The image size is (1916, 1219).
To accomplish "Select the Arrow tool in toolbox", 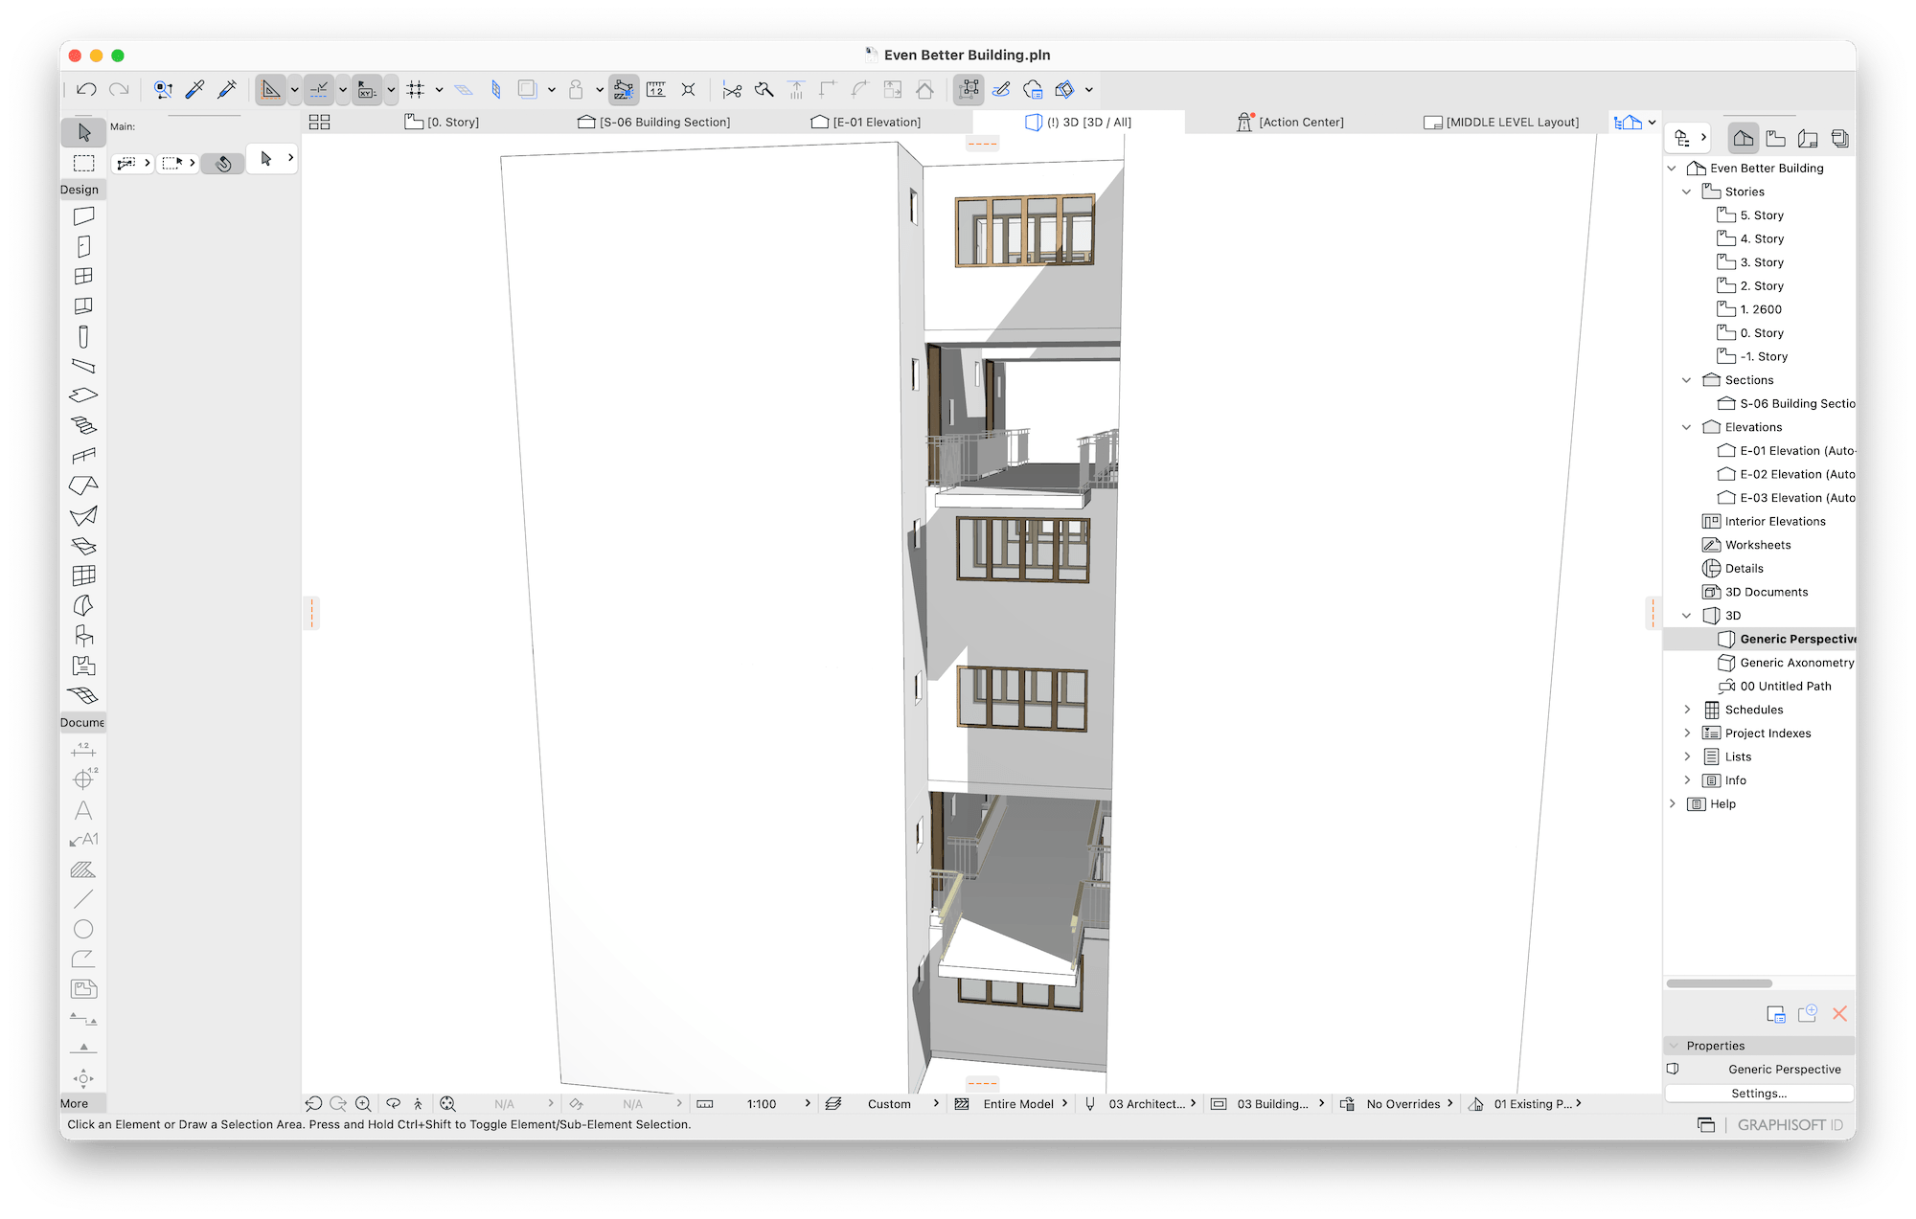I will point(83,132).
